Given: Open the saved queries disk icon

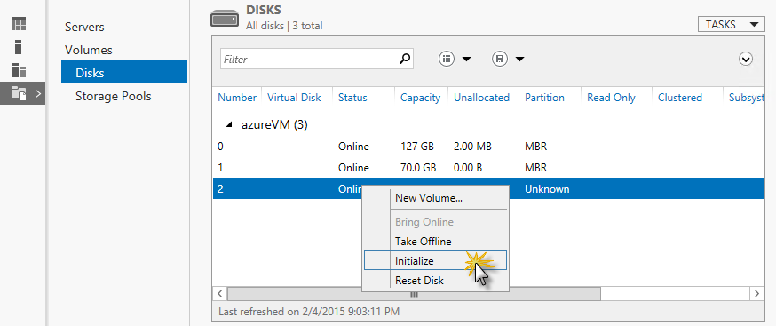Looking at the screenshot, I should 500,59.
